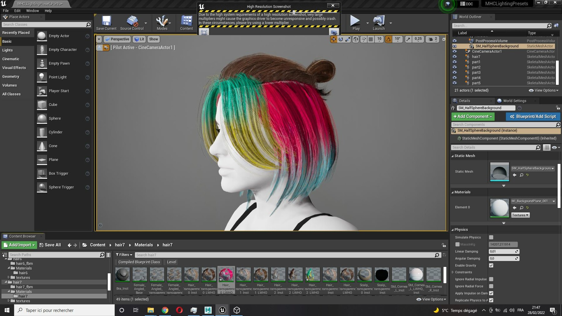Select the Lights category in Place Actors
This screenshot has width=562, height=316.
pyautogui.click(x=7, y=50)
